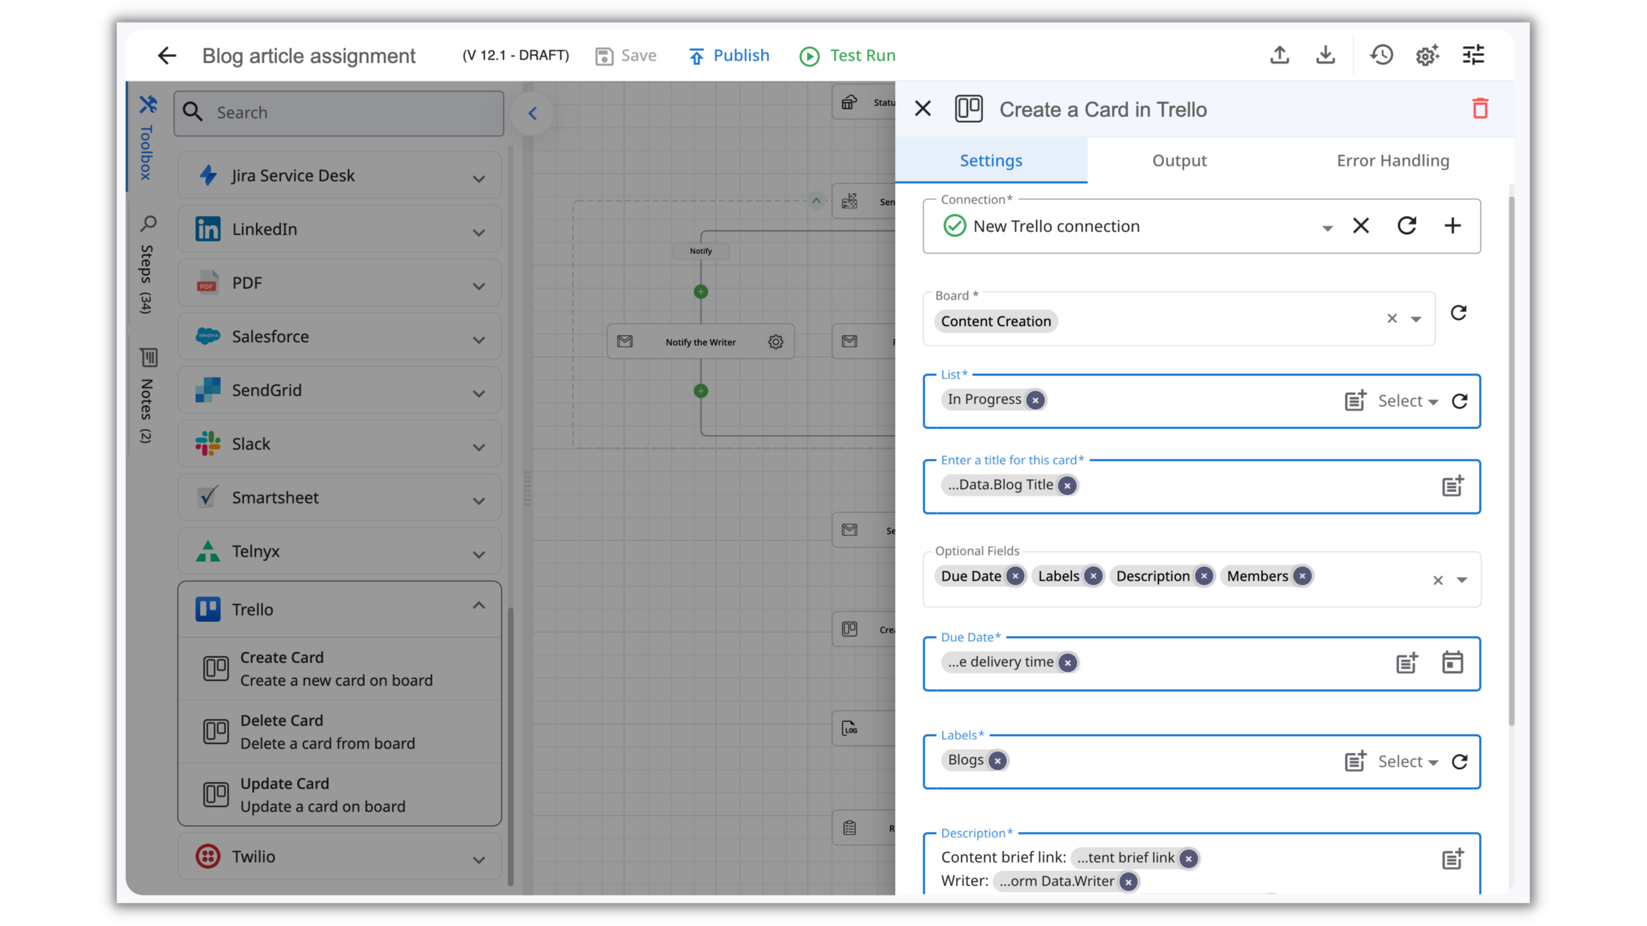The image size is (1647, 926).
Task: Collapse the Trello toolbox group
Action: (479, 606)
